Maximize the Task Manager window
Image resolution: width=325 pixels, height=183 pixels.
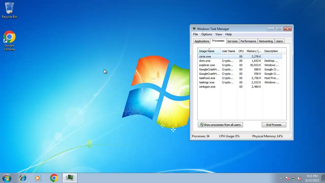point(279,29)
